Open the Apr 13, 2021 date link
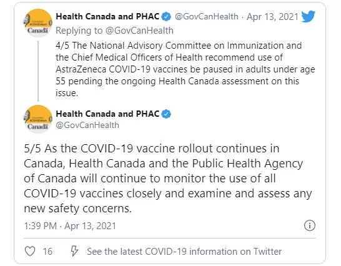Viewport: 341px width, 266px height. 272,17
